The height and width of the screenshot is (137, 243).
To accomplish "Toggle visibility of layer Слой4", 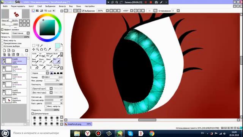I will click(x=4, y=67).
